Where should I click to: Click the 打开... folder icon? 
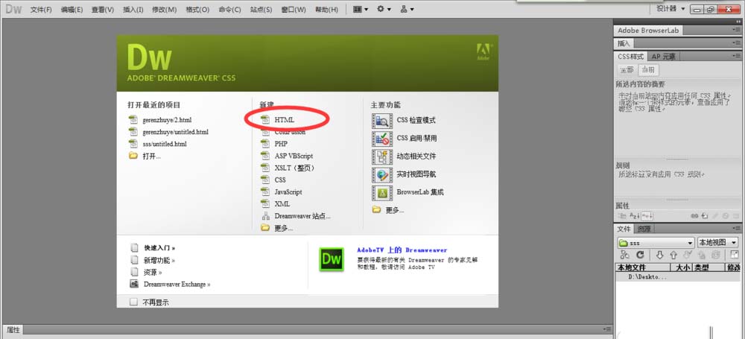tap(133, 156)
